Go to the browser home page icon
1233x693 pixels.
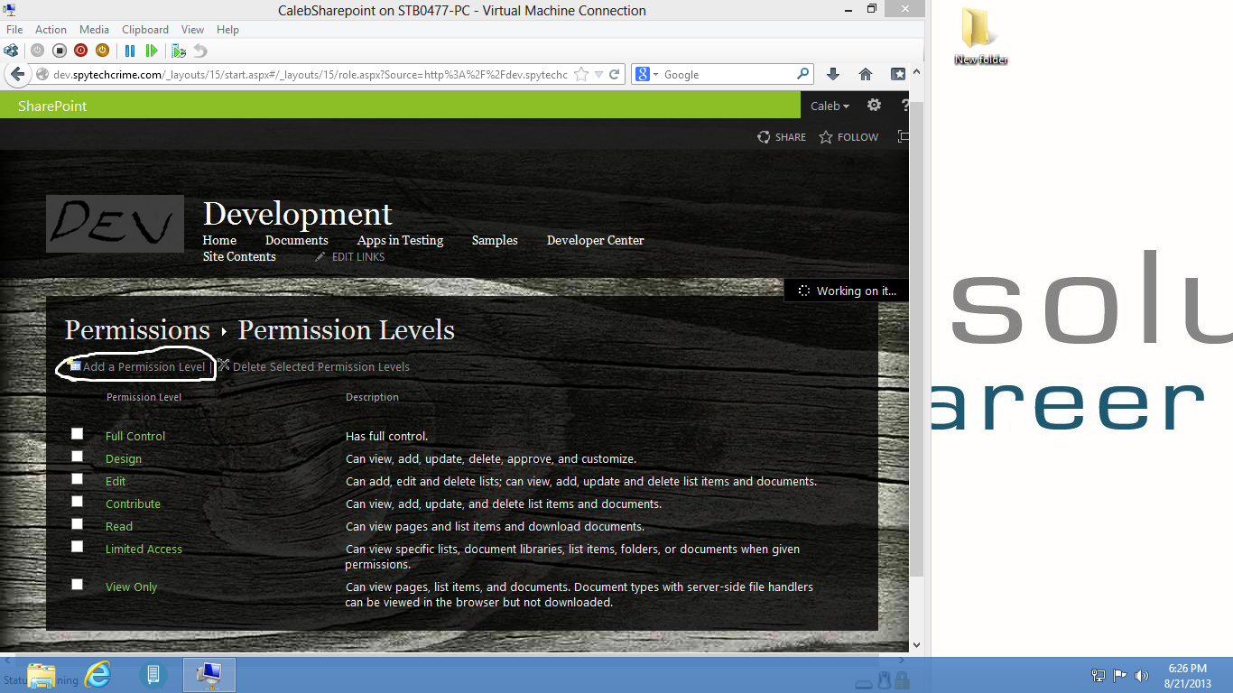pyautogui.click(x=865, y=74)
